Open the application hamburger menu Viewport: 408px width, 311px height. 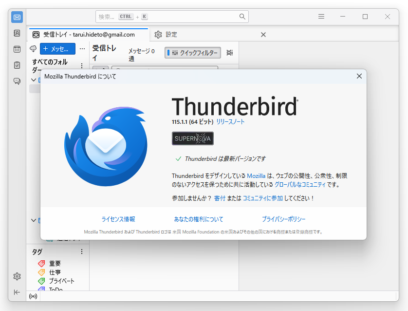321,16
